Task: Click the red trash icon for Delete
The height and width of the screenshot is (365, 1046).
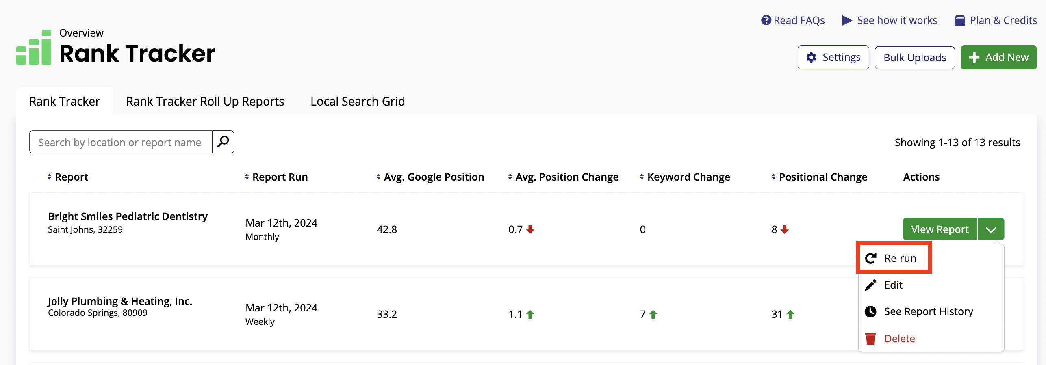Action: [x=870, y=339]
